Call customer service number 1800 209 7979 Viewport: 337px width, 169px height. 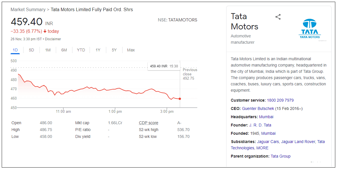[x=280, y=100]
